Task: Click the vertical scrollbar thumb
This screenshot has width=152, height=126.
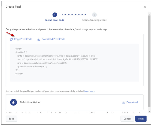Action: [x=149, y=61]
